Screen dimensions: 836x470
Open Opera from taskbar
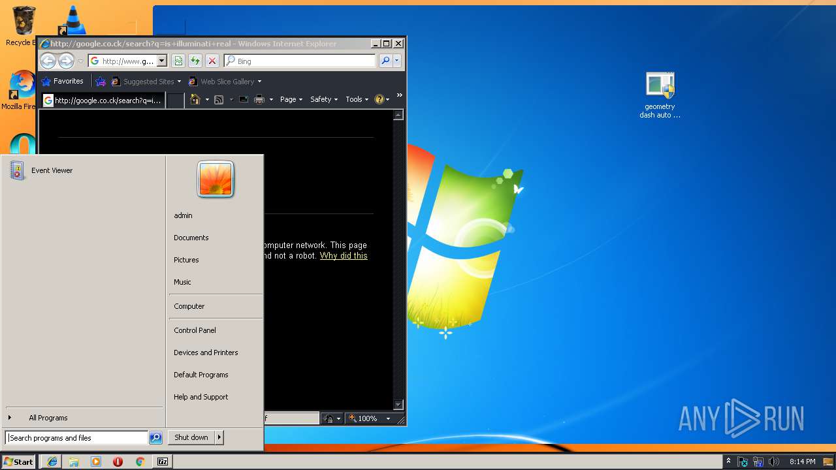tap(118, 462)
